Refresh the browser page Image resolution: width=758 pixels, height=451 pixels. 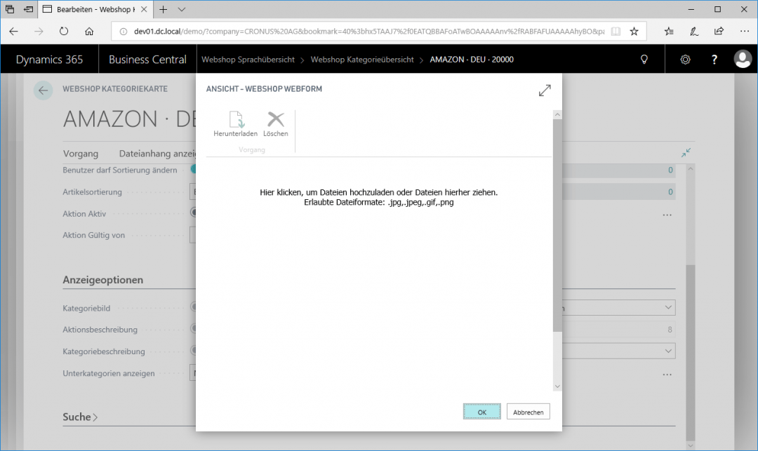pos(64,32)
